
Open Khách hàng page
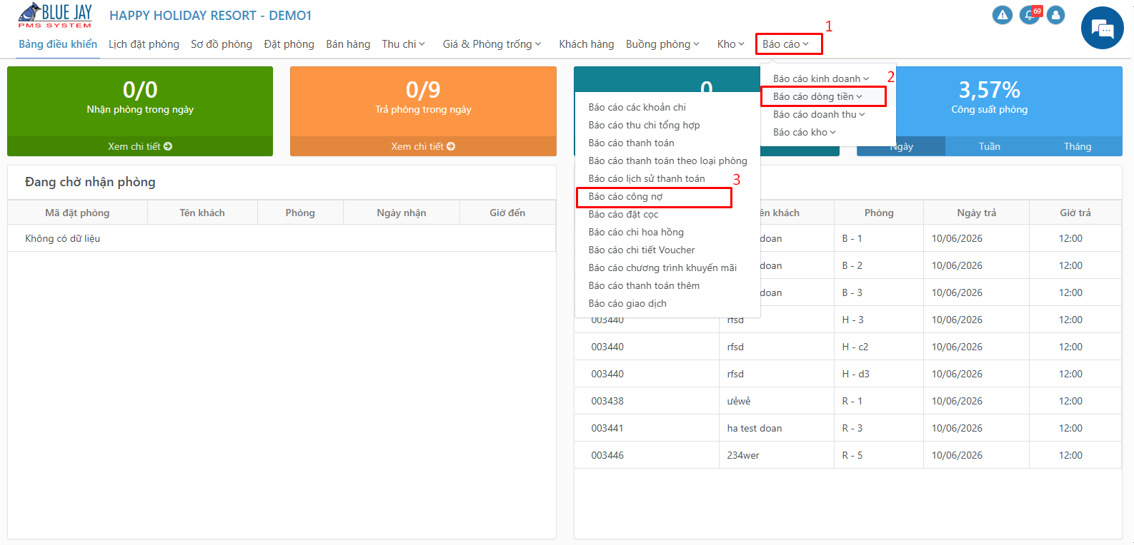point(587,44)
